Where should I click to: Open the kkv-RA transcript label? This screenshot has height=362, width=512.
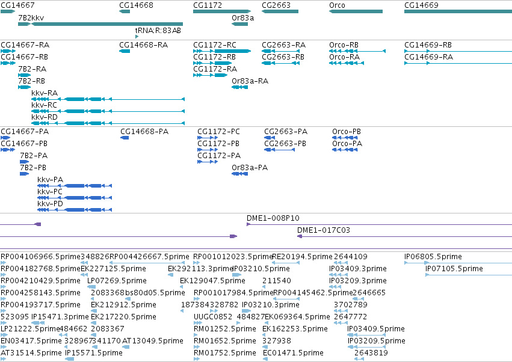point(45,93)
